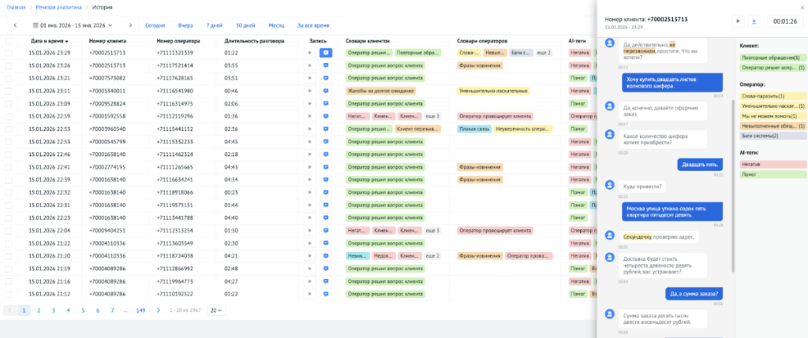Play the recording of the 23:11 call
Screen dimensions: 808x338
pyautogui.click(x=310, y=91)
